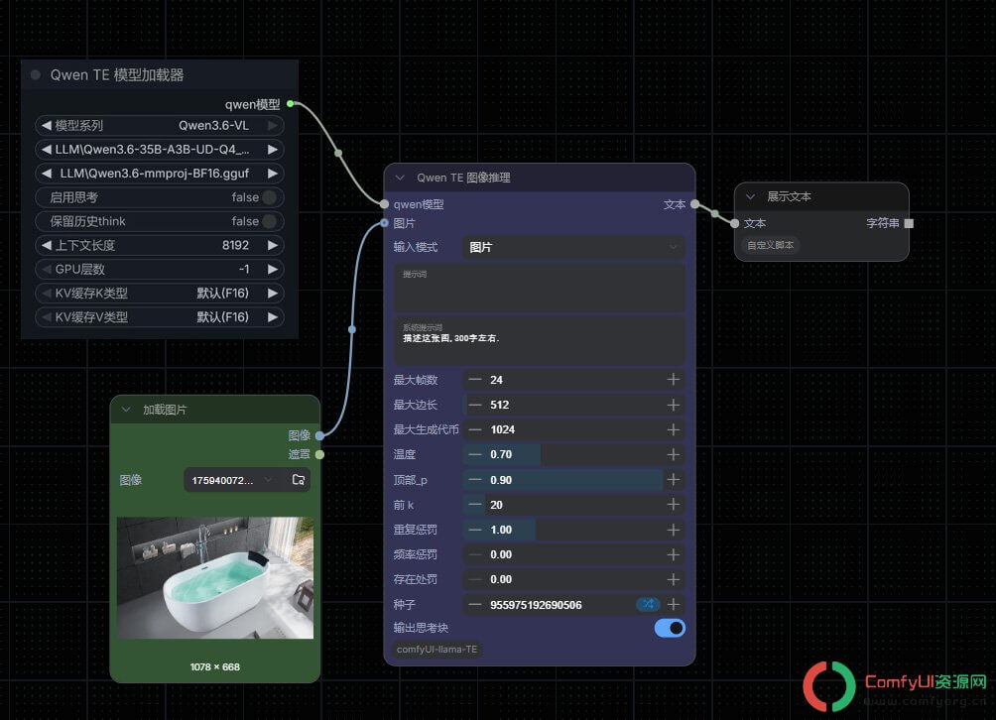
Task: Click the 顶部_p slider bar
Action: click(574, 480)
